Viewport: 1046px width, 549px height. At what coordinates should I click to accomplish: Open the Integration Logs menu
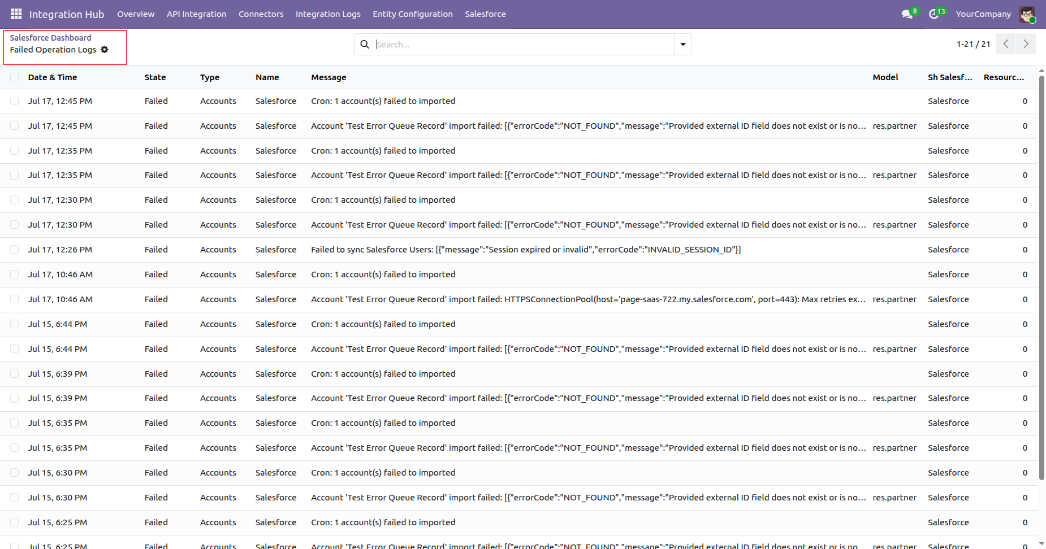point(328,14)
